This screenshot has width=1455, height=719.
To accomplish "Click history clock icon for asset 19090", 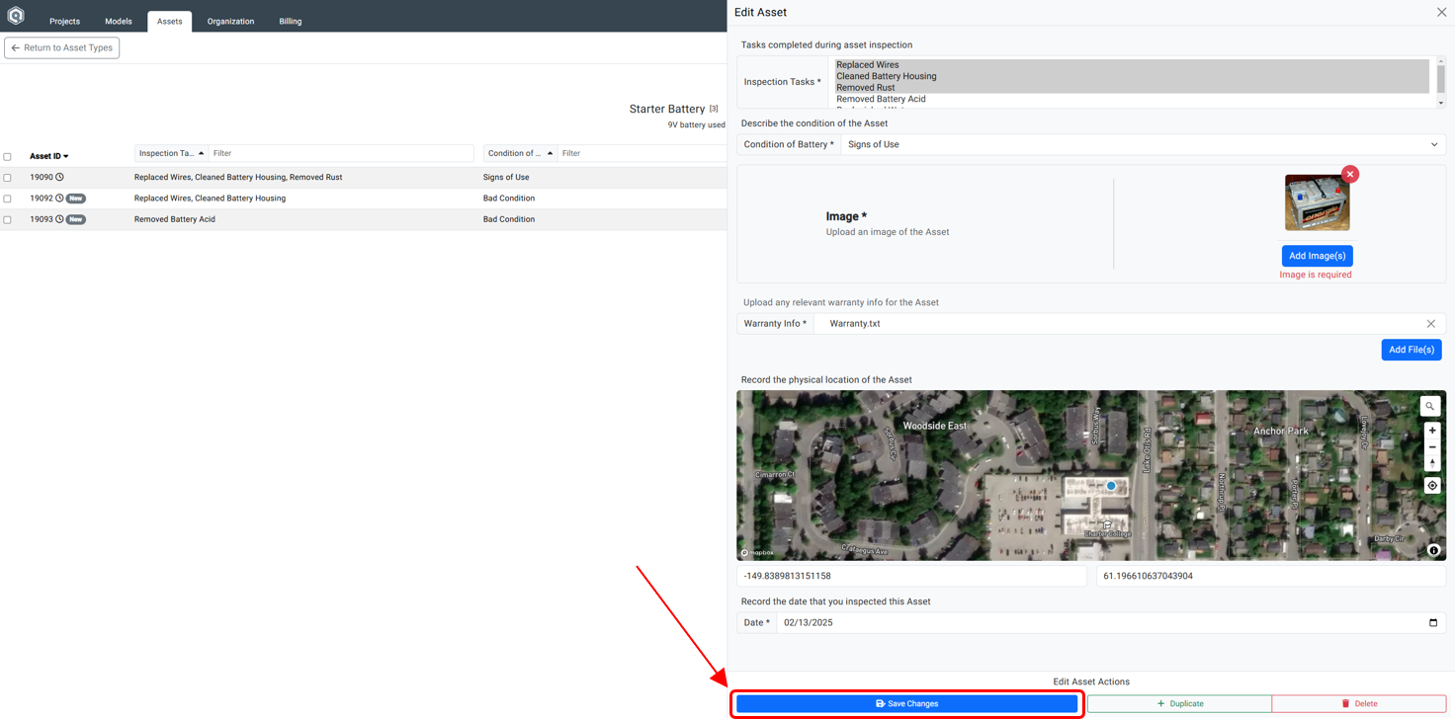I will pos(59,178).
